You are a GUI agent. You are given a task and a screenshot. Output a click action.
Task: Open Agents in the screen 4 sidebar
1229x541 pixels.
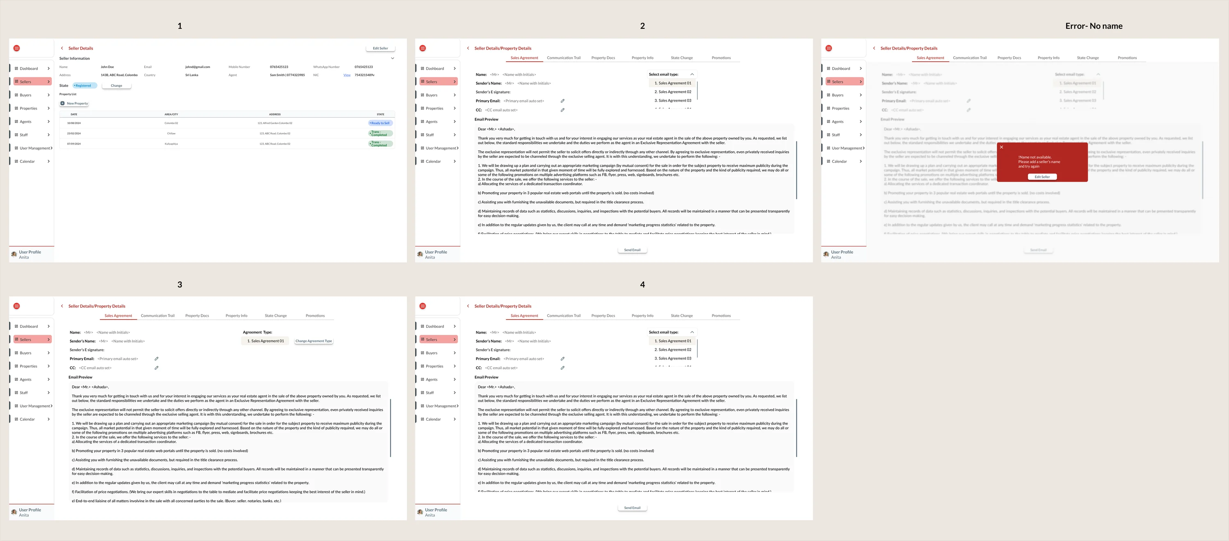pos(438,380)
